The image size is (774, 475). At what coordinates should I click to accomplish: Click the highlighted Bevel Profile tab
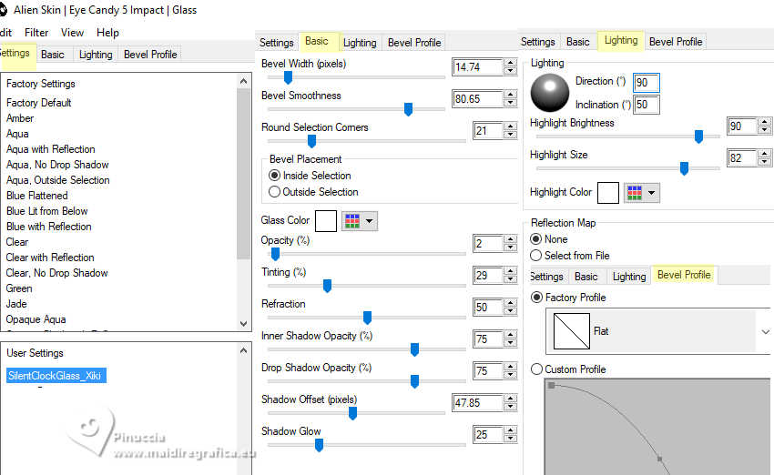684,275
